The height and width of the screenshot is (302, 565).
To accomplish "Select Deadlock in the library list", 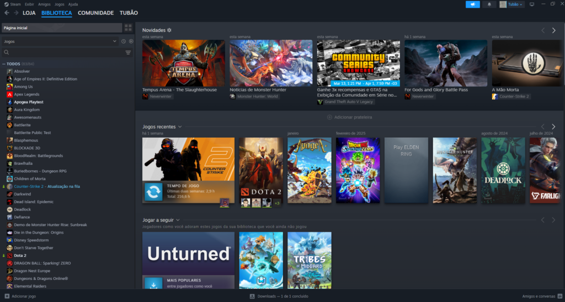I will 22,209.
